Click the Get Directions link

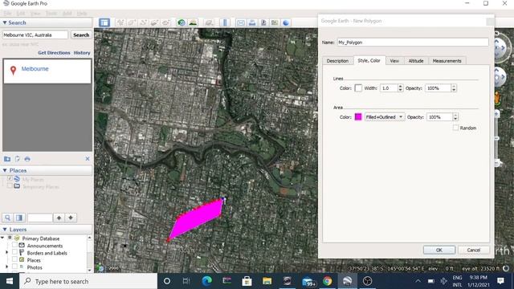tap(54, 52)
